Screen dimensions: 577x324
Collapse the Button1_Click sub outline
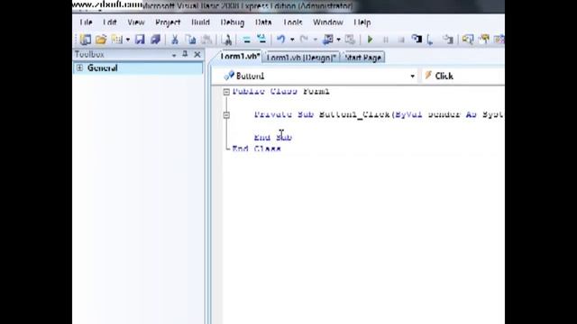(226, 115)
